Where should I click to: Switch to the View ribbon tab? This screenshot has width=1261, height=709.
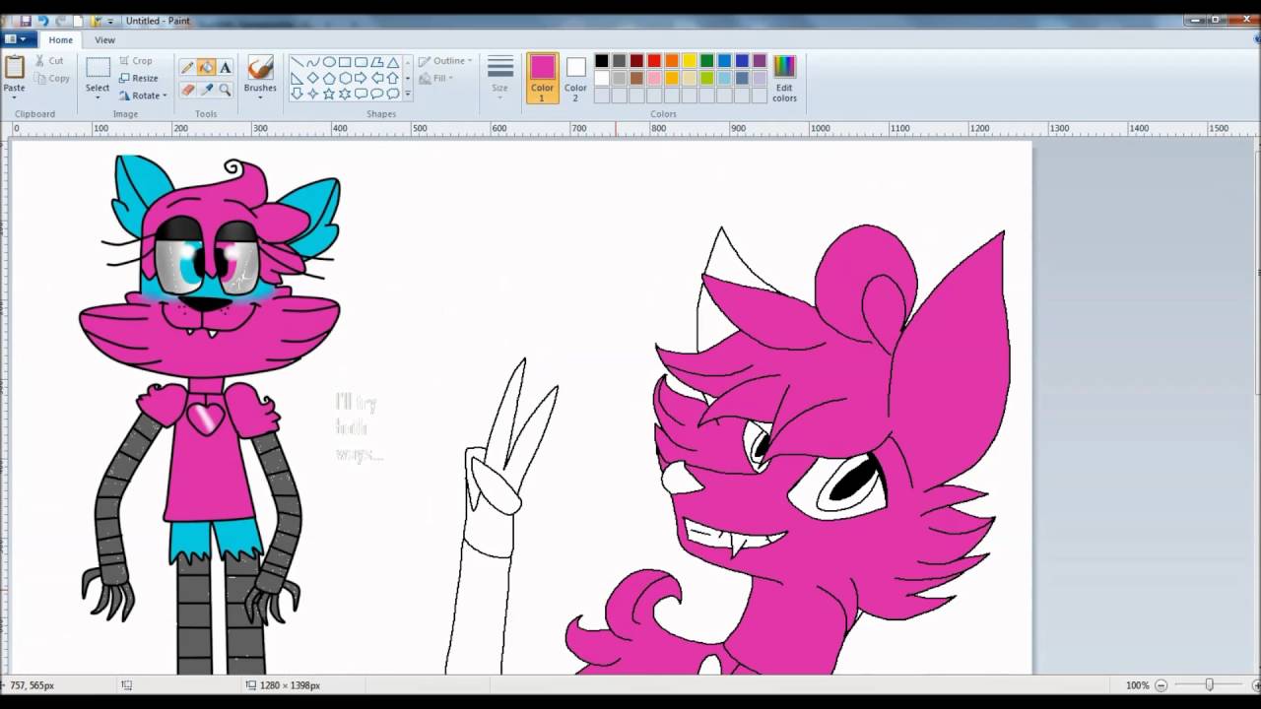[x=104, y=39]
